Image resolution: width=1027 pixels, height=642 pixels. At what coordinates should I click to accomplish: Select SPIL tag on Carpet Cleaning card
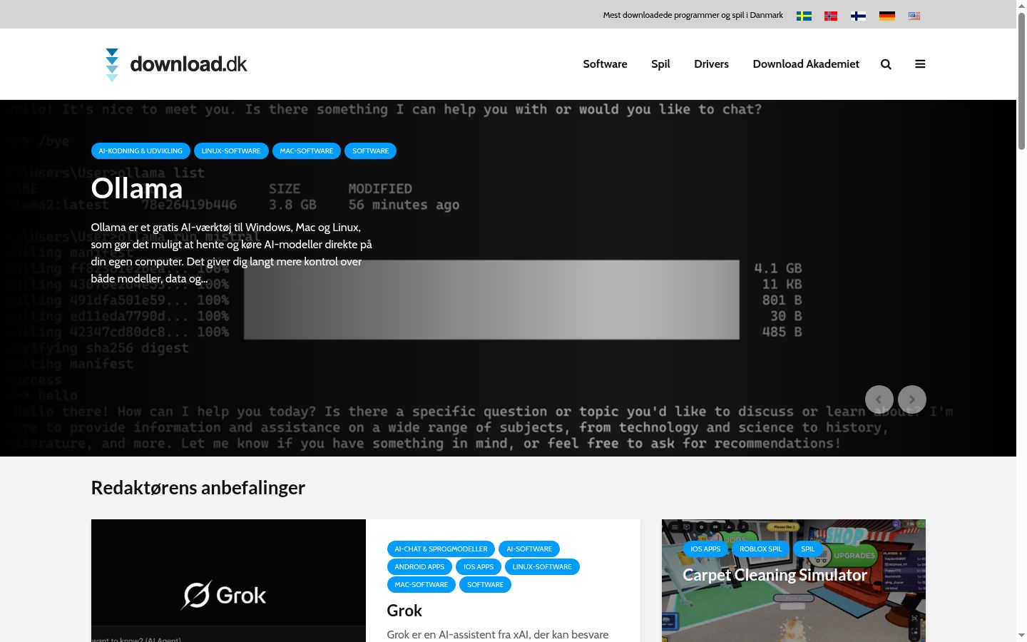[x=808, y=549]
